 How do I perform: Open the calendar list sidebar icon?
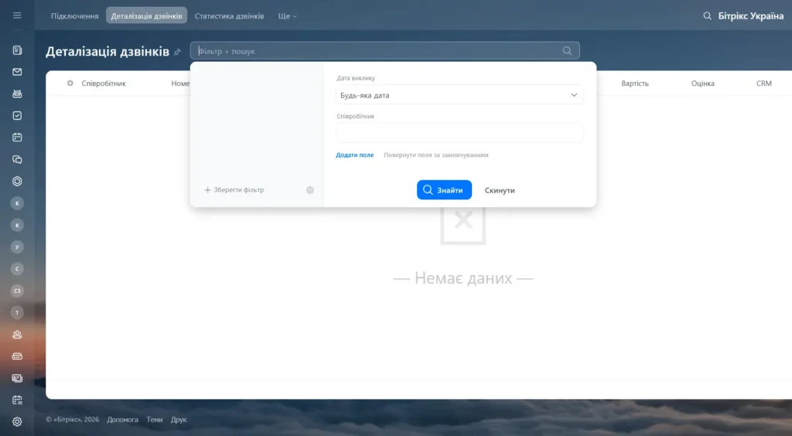(17, 400)
